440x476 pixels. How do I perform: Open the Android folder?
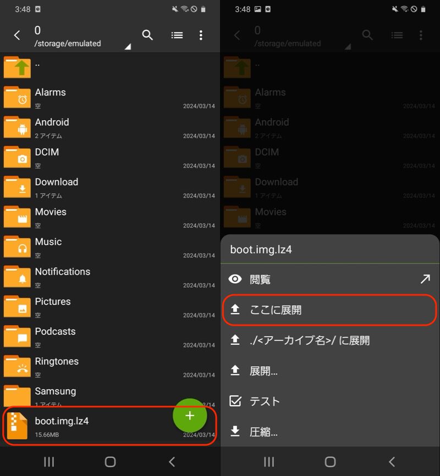click(52, 127)
